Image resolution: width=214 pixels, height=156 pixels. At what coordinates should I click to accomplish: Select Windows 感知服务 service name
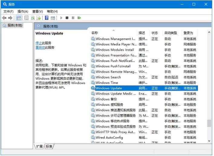pyautogui.click(x=109, y=105)
